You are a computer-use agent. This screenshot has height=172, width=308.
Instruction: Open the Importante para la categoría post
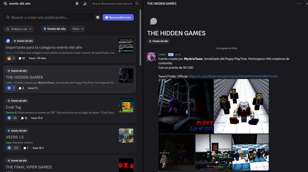tap(70, 49)
